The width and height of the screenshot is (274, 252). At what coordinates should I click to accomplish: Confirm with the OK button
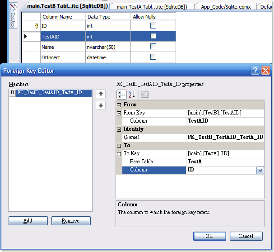click(x=209, y=236)
